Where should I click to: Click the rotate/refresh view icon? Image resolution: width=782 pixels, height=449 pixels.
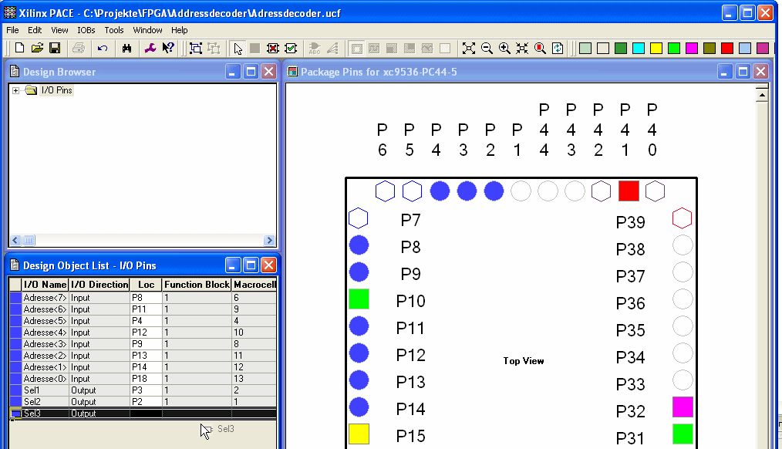pyautogui.click(x=558, y=48)
